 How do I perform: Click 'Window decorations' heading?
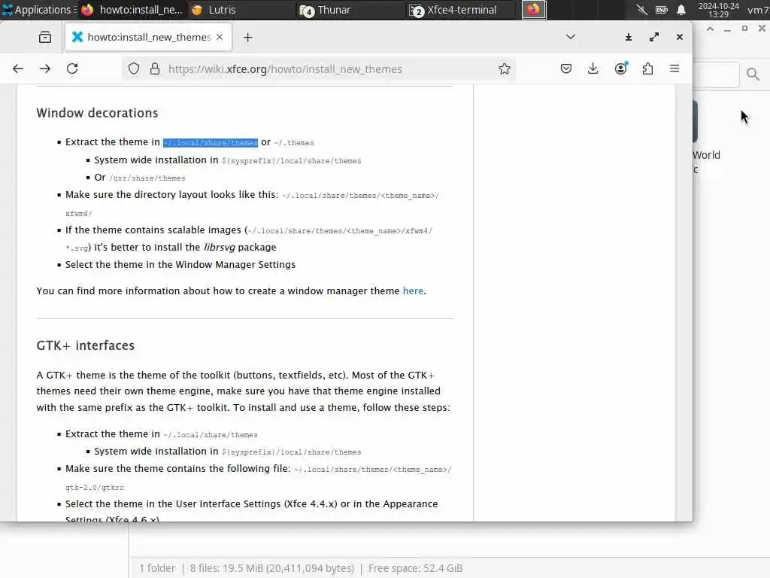[97, 113]
